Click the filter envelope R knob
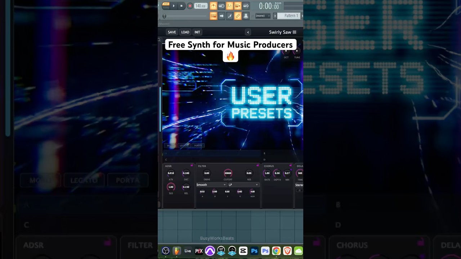Image resolution: width=461 pixels, height=259 pixels. [x=240, y=192]
